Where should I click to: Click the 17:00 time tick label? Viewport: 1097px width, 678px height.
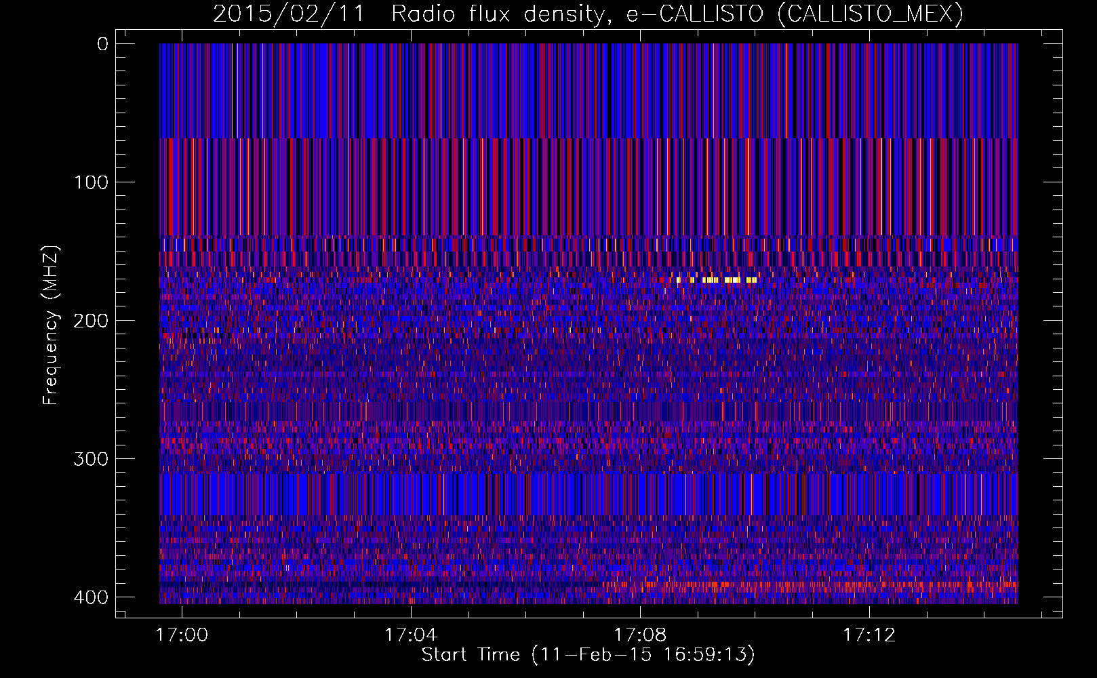pos(182,635)
